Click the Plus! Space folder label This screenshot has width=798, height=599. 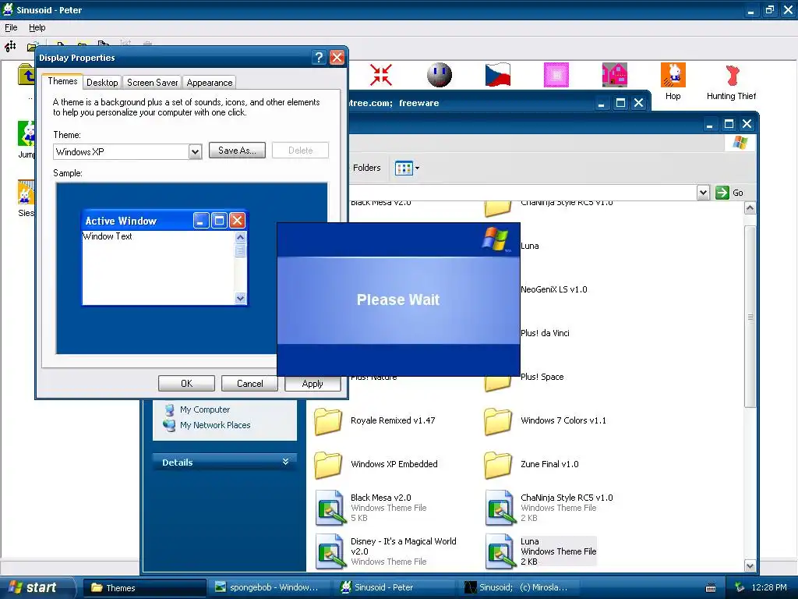tap(542, 377)
